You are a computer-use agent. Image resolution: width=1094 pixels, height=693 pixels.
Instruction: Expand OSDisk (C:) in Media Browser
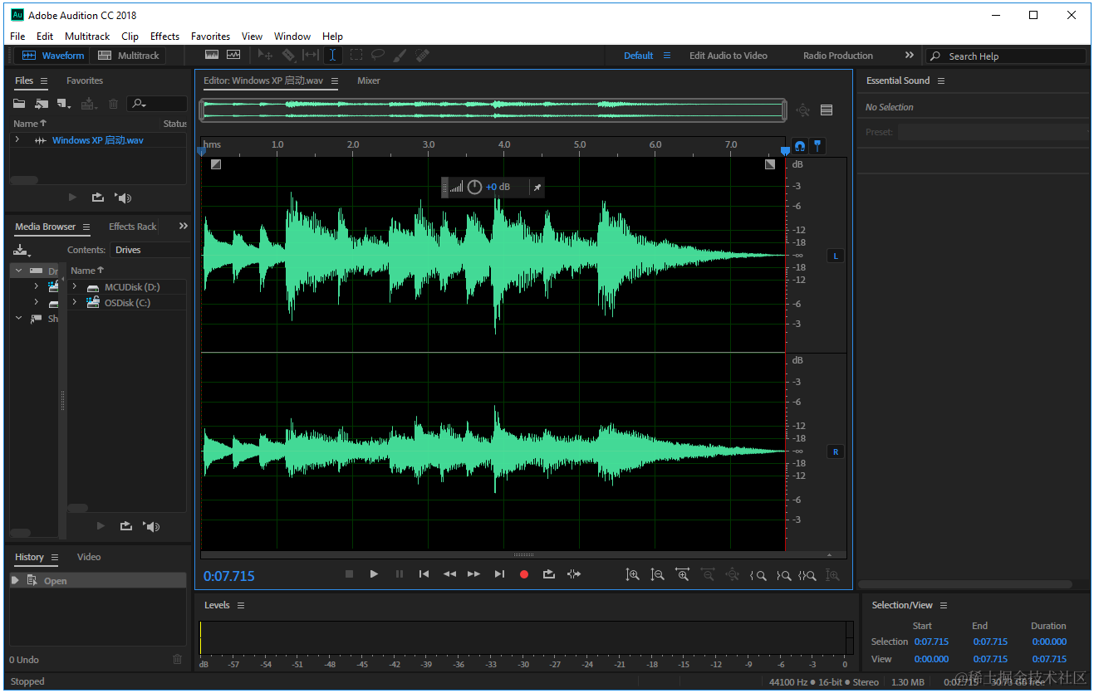pyautogui.click(x=75, y=303)
